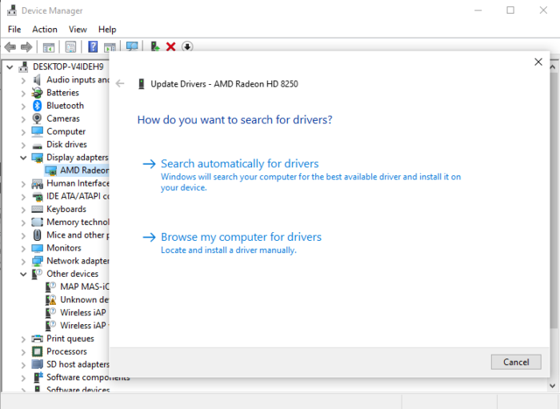
Task: Collapse the Other devices category
Action: tap(23, 274)
